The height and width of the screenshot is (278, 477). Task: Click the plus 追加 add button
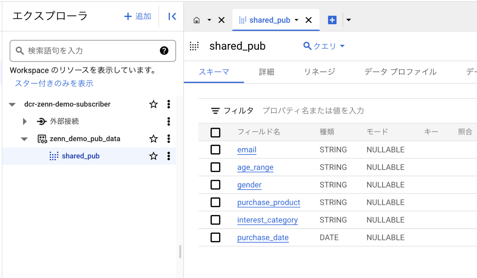(138, 16)
